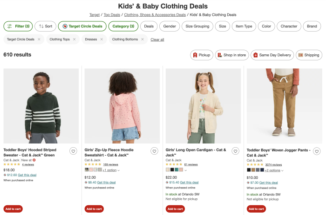Favorite the Hooded Striped Sweater with heart icon
This screenshot has width=326, height=215.
(73, 151)
